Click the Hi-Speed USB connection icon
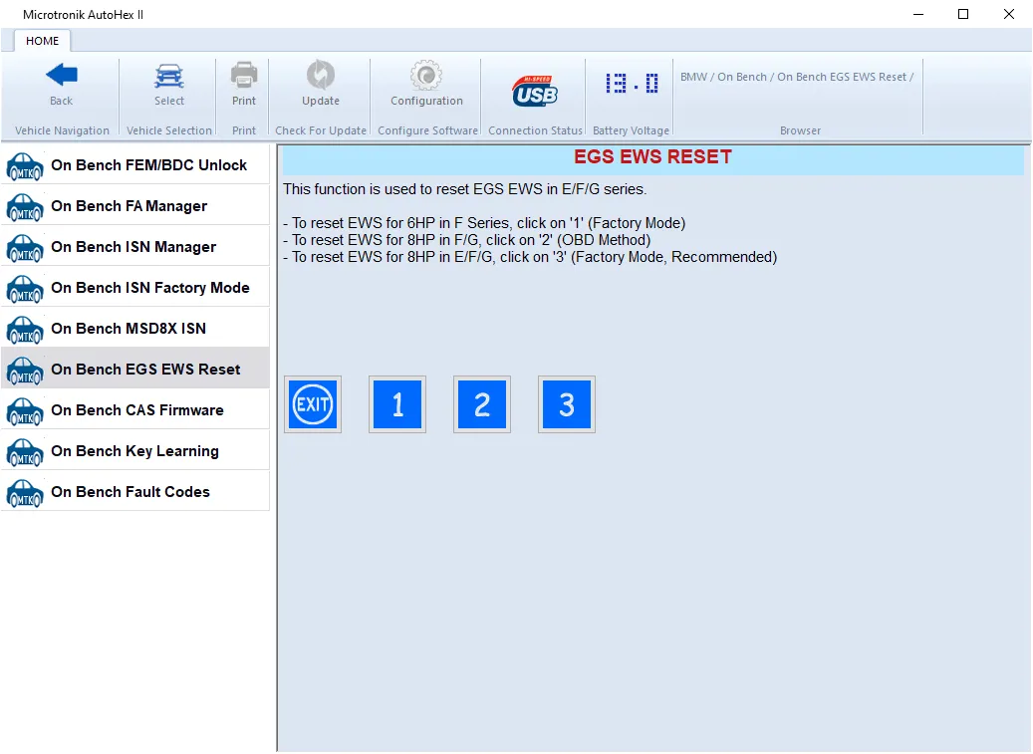Viewport: 1033px width, 754px height. [535, 91]
